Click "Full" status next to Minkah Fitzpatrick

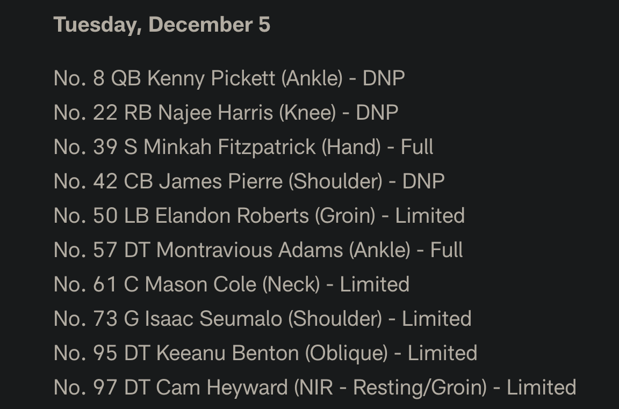pyautogui.click(x=417, y=147)
